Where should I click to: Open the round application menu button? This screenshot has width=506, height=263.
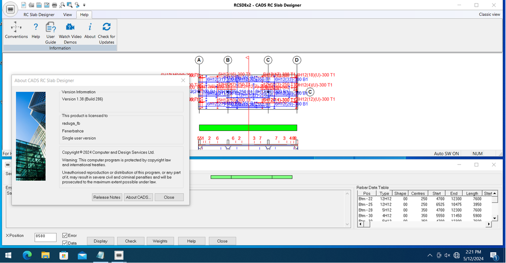point(11,9)
